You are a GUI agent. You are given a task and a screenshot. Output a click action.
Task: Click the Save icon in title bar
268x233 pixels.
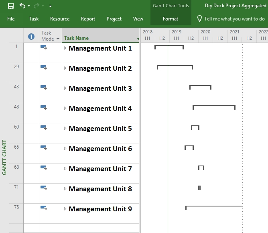(11, 6)
